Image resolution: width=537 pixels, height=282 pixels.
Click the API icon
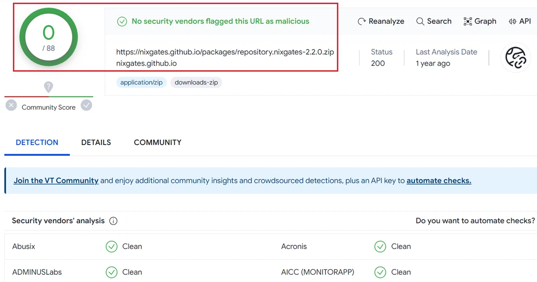(513, 21)
